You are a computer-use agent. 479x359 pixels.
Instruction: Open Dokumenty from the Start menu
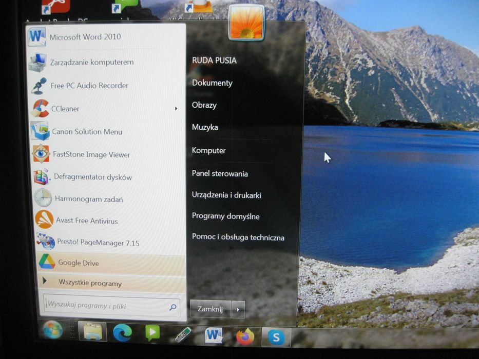[212, 83]
